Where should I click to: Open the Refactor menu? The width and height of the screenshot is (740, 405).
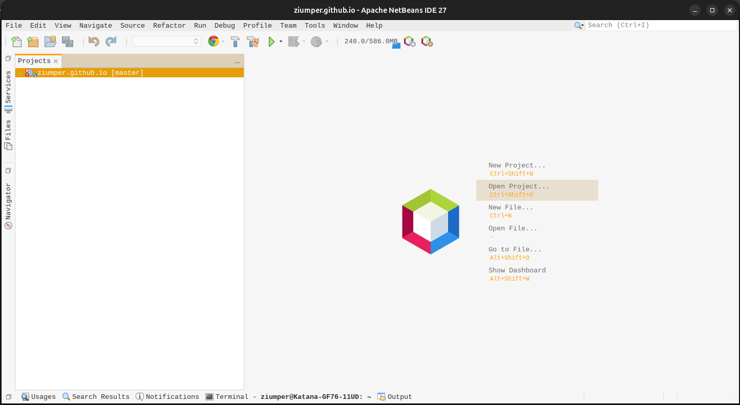click(169, 25)
